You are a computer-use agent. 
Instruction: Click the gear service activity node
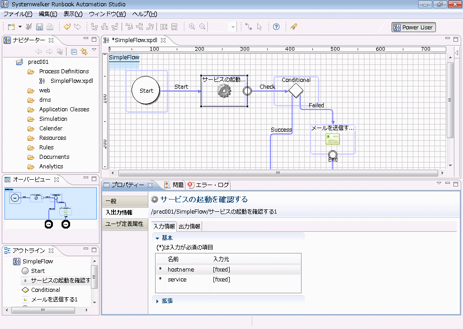(x=224, y=91)
